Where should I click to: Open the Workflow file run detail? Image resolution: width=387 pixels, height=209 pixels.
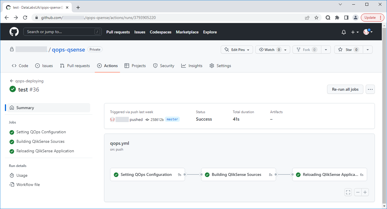[28, 185]
